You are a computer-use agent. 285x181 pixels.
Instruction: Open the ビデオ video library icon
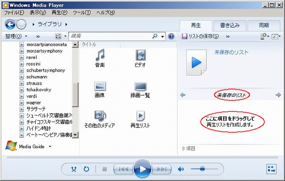point(140,58)
